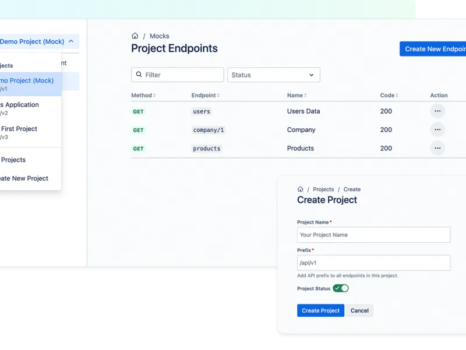Sort endpoints by Method column
466x350 pixels.
(143, 96)
